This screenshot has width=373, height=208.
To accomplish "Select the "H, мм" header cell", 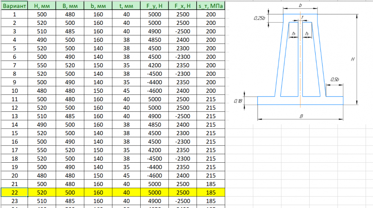I will 42,6.
